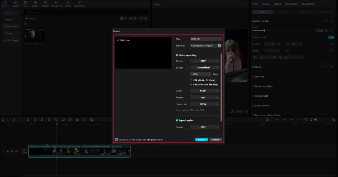Click the Audio icon in top toolbar
This screenshot has height=177, width=338.
[16, 3]
